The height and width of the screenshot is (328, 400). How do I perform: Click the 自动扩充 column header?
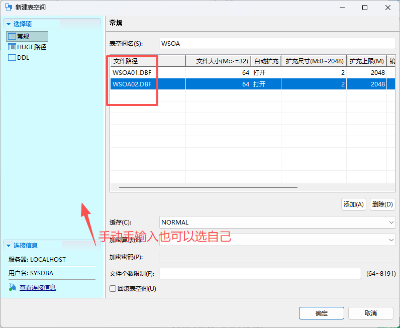tap(266, 61)
